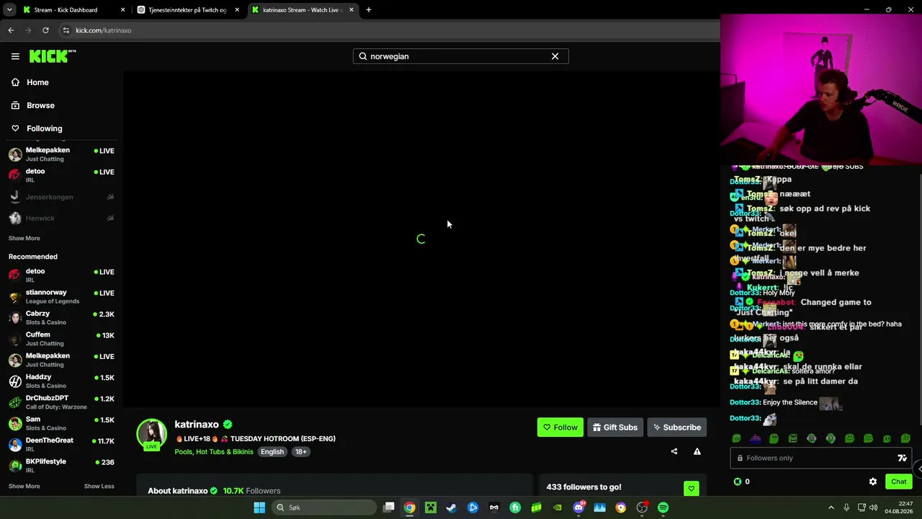Open the 7TV emote menu in chat
Viewport: 922px width, 519px height.
pos(902,458)
